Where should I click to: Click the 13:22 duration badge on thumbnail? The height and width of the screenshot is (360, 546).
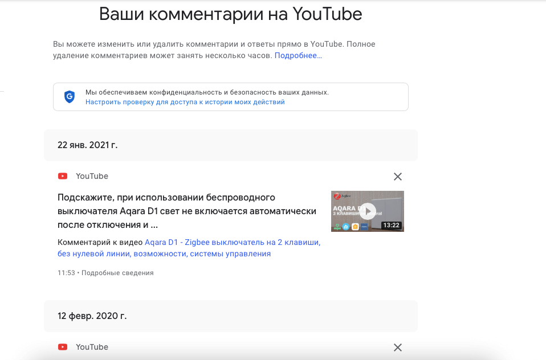click(x=391, y=225)
